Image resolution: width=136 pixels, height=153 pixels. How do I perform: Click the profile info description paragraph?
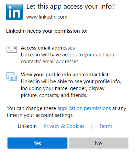tap(71, 88)
